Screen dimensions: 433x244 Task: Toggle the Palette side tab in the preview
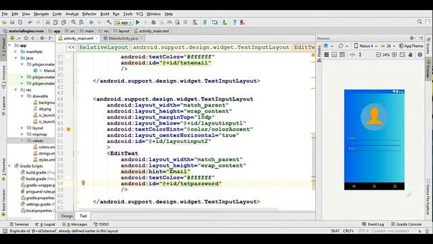[319, 54]
